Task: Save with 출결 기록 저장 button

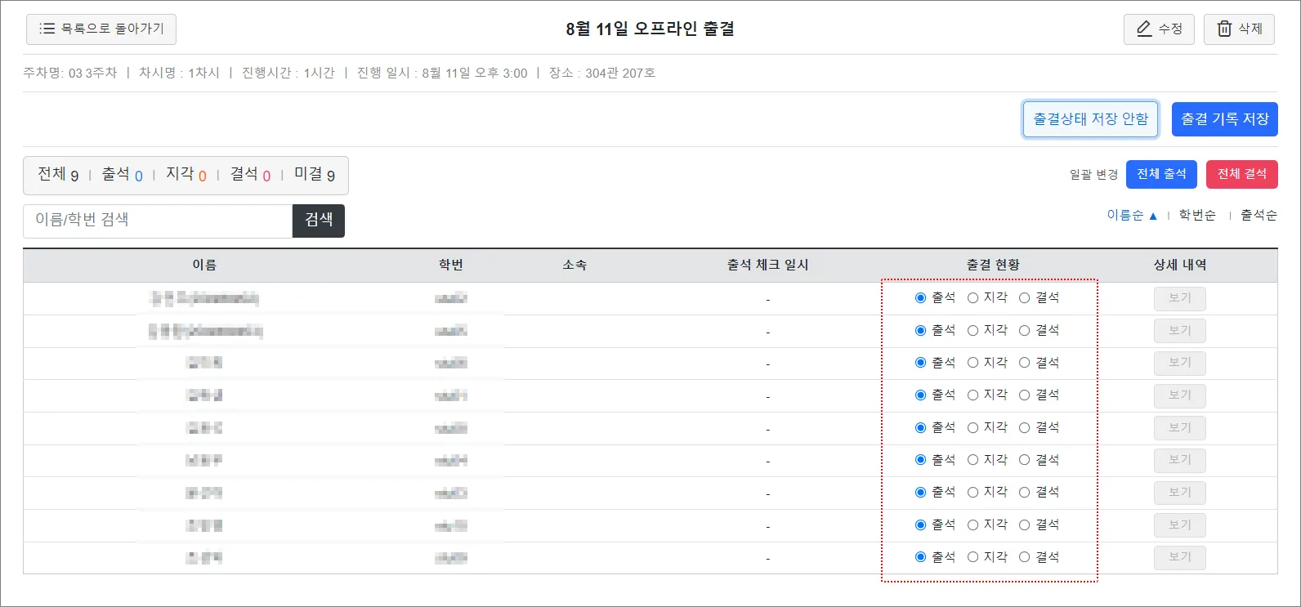Action: click(1224, 119)
